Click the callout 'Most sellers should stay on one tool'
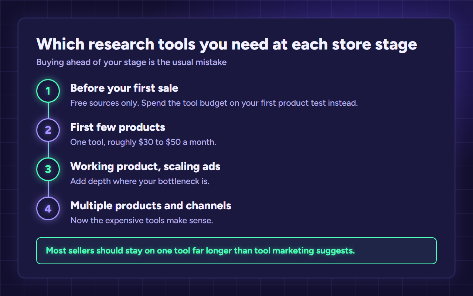 click(x=236, y=251)
